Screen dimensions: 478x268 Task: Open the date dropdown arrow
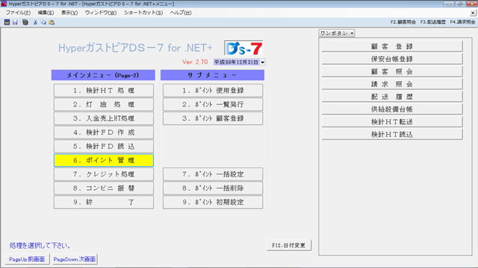pos(262,62)
